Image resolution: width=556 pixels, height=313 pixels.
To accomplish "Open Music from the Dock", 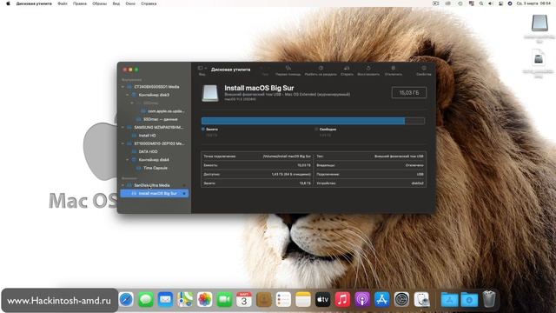I will (342, 299).
